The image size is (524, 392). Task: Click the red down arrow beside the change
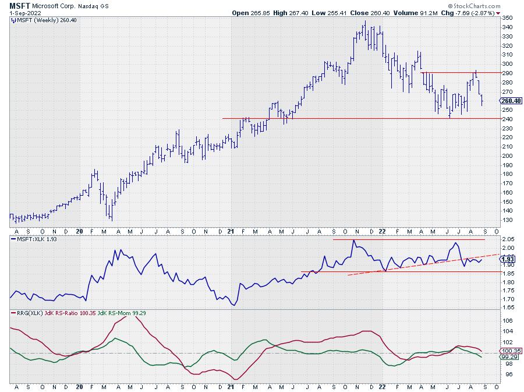coord(498,13)
